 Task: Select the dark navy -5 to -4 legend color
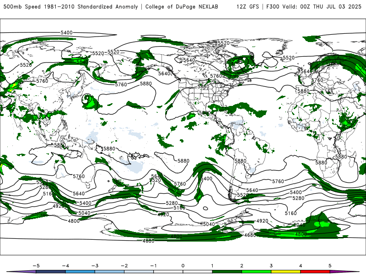pos(51,272)
